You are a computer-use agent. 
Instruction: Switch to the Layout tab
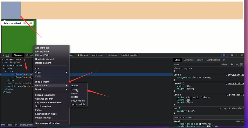(x=200, y=60)
